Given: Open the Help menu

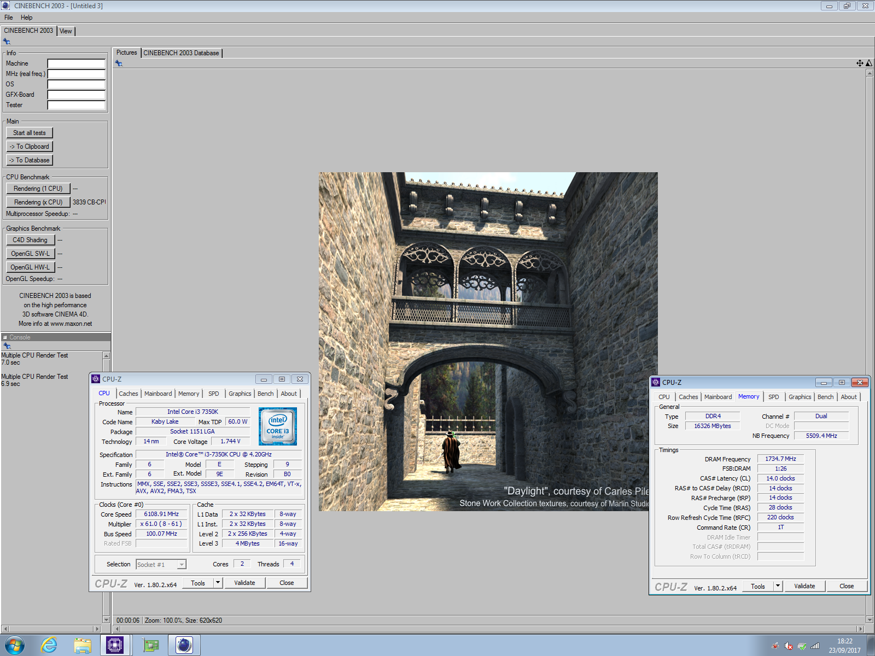Looking at the screenshot, I should (x=26, y=17).
